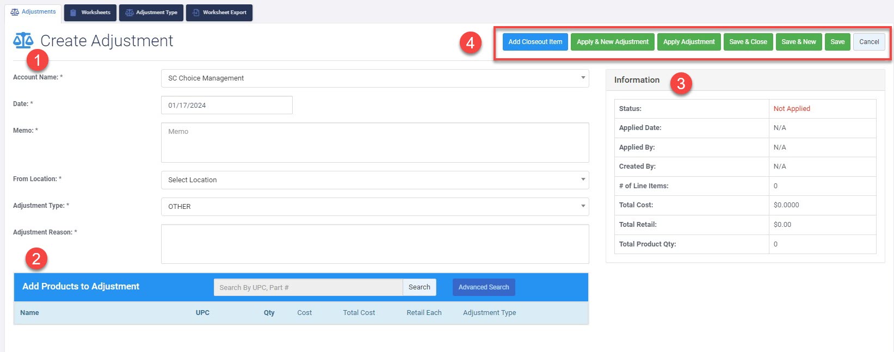Cancel the adjustment creation
The height and width of the screenshot is (352, 894).
coord(869,42)
